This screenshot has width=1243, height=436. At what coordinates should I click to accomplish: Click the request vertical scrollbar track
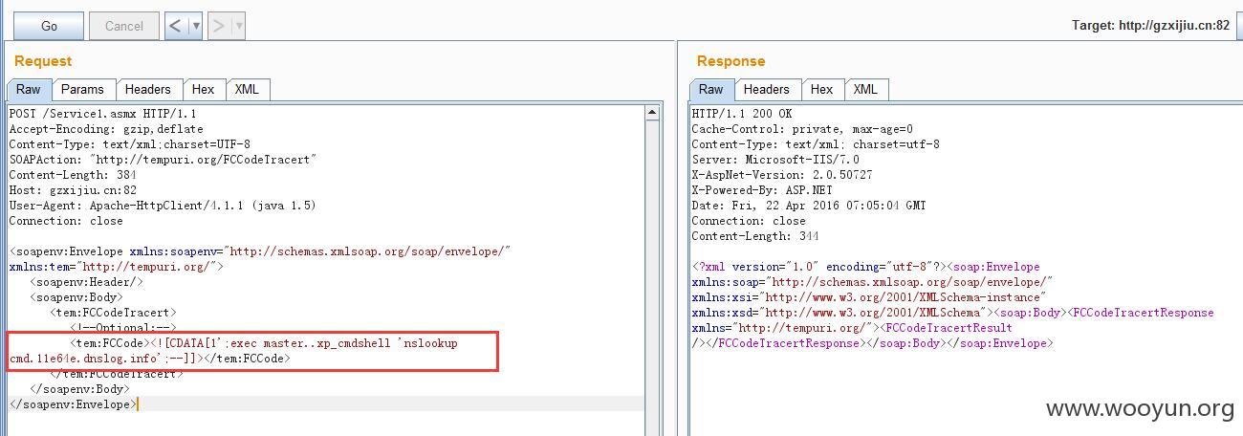pos(653,277)
